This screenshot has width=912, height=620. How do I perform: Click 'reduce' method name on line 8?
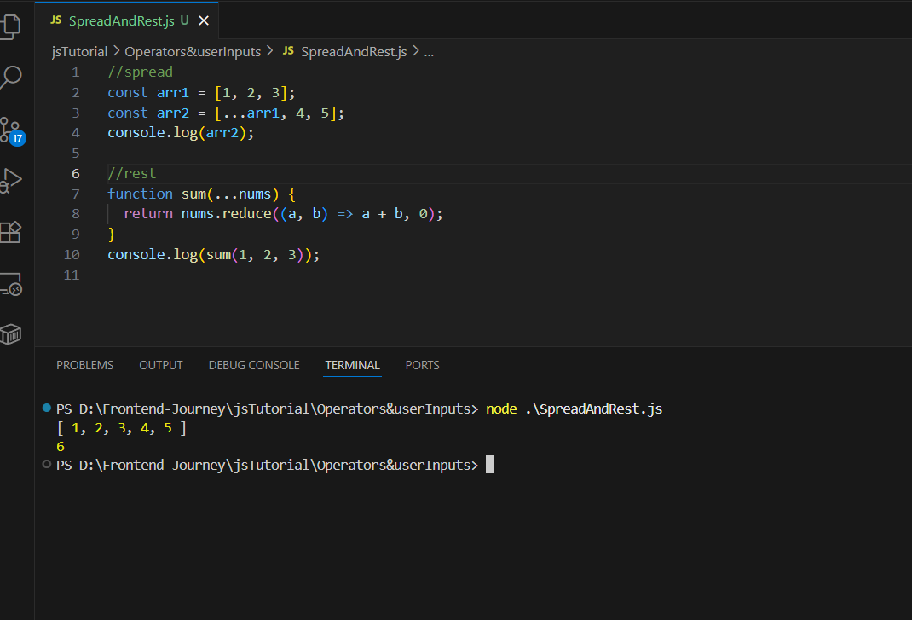[246, 214]
